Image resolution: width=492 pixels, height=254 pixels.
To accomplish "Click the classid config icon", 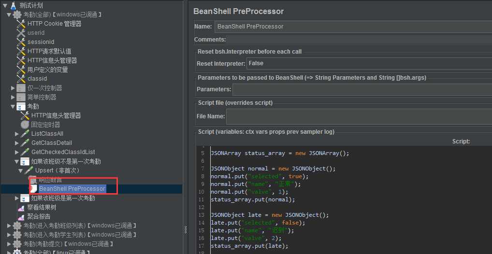I will pos(21,79).
